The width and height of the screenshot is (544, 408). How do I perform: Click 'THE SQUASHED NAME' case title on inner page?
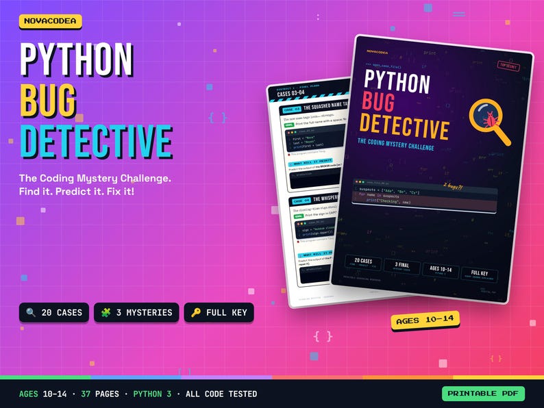tap(325, 106)
